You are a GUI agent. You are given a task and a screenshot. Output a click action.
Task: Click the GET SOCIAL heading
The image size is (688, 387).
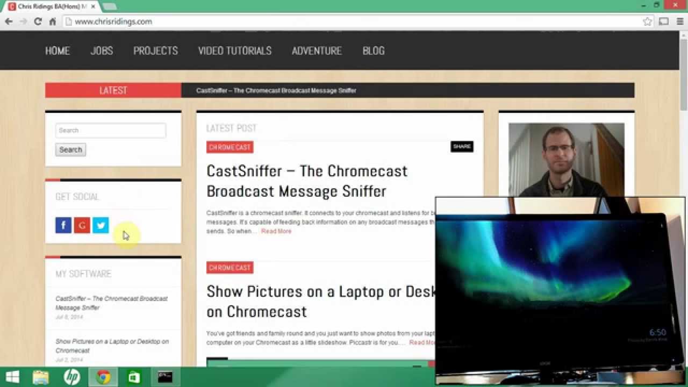point(77,197)
